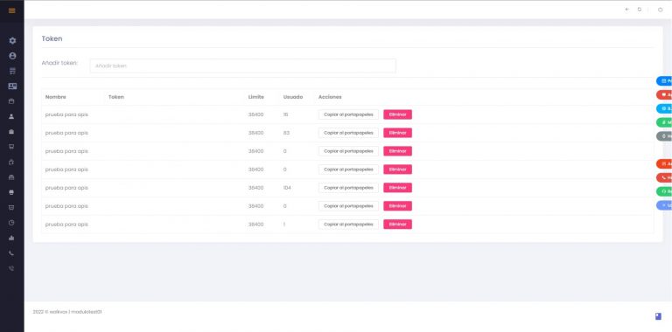The height and width of the screenshot is (332, 672).
Task: Click the back arrow icon in header
Action: point(627,10)
